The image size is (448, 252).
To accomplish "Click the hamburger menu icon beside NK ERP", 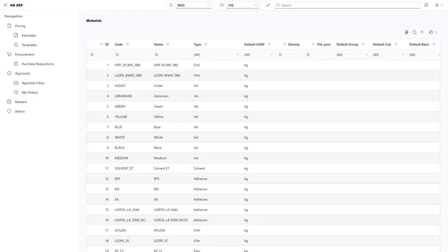I will pyautogui.click(x=6, y=5).
